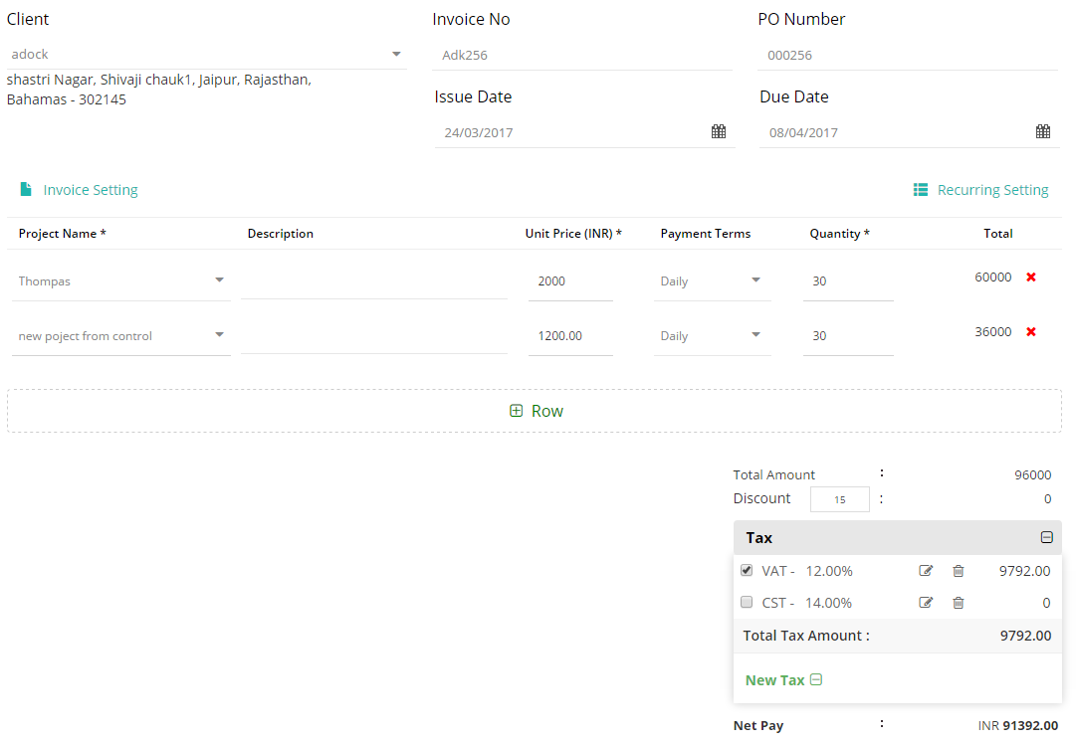Focus the PO Number field 000256
The image size is (1076, 745).
[908, 55]
